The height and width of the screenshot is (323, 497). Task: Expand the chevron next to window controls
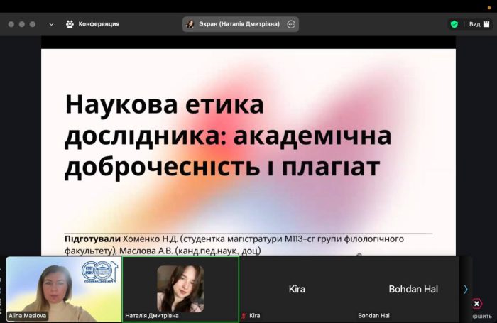pyautogui.click(x=51, y=24)
